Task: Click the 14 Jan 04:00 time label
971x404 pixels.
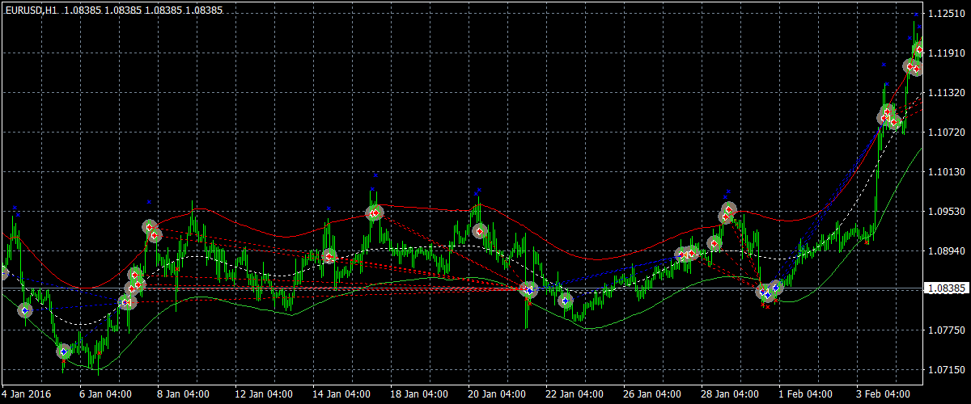Action: 341,394
